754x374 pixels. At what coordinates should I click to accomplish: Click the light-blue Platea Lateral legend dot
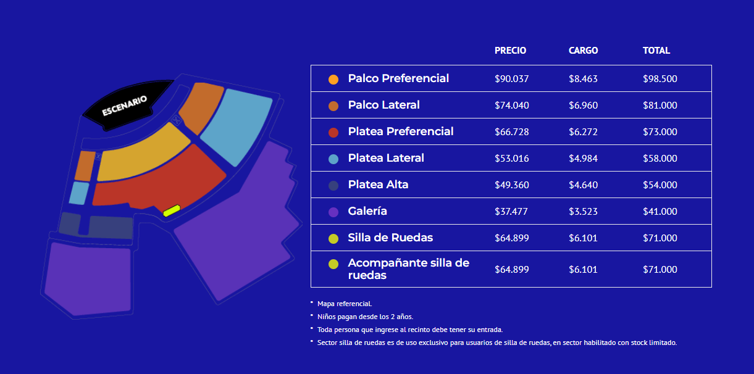[333, 159]
